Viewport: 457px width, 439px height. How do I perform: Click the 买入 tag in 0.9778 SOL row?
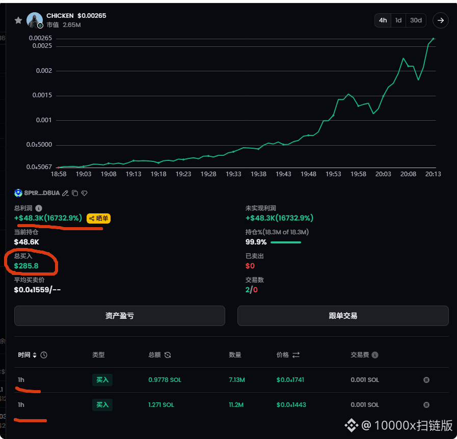(x=102, y=380)
